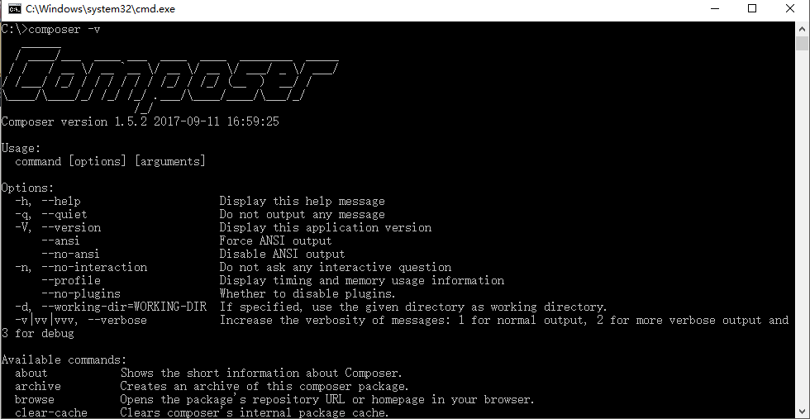Click the '--no-interaction' option text
The height and width of the screenshot is (419, 810).
(94, 267)
